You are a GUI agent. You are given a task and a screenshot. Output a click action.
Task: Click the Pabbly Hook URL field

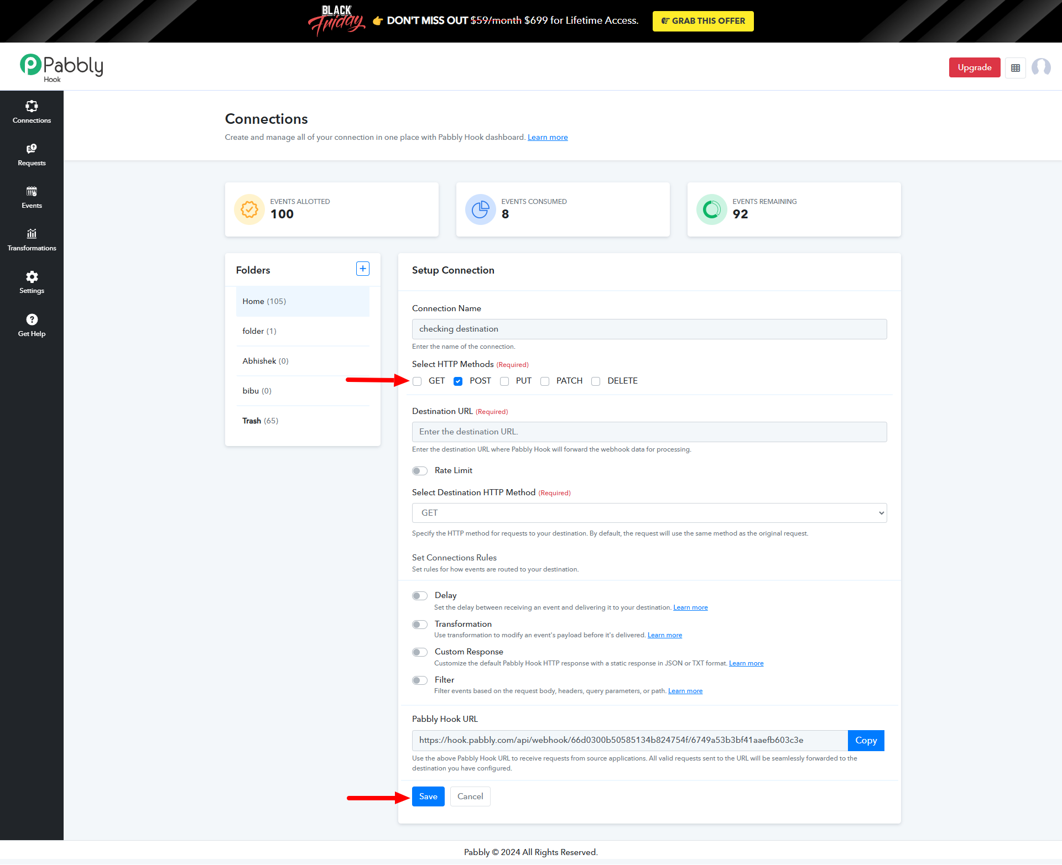coord(630,741)
